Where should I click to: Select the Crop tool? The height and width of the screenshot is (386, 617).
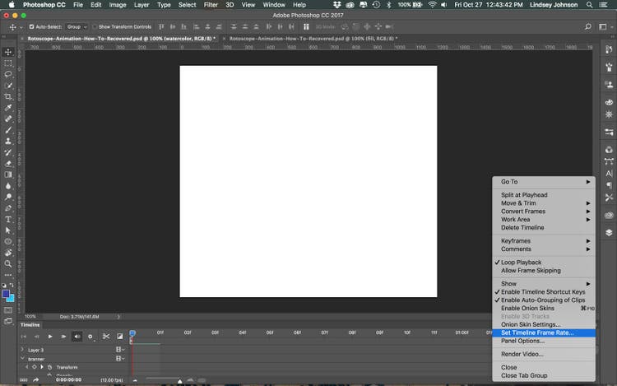(8, 96)
